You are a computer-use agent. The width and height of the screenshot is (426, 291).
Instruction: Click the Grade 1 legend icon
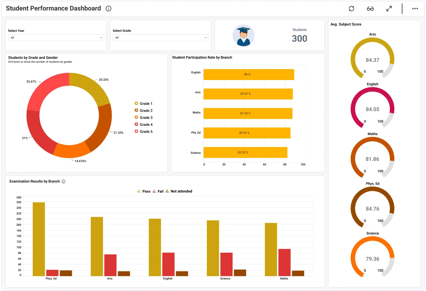137,104
